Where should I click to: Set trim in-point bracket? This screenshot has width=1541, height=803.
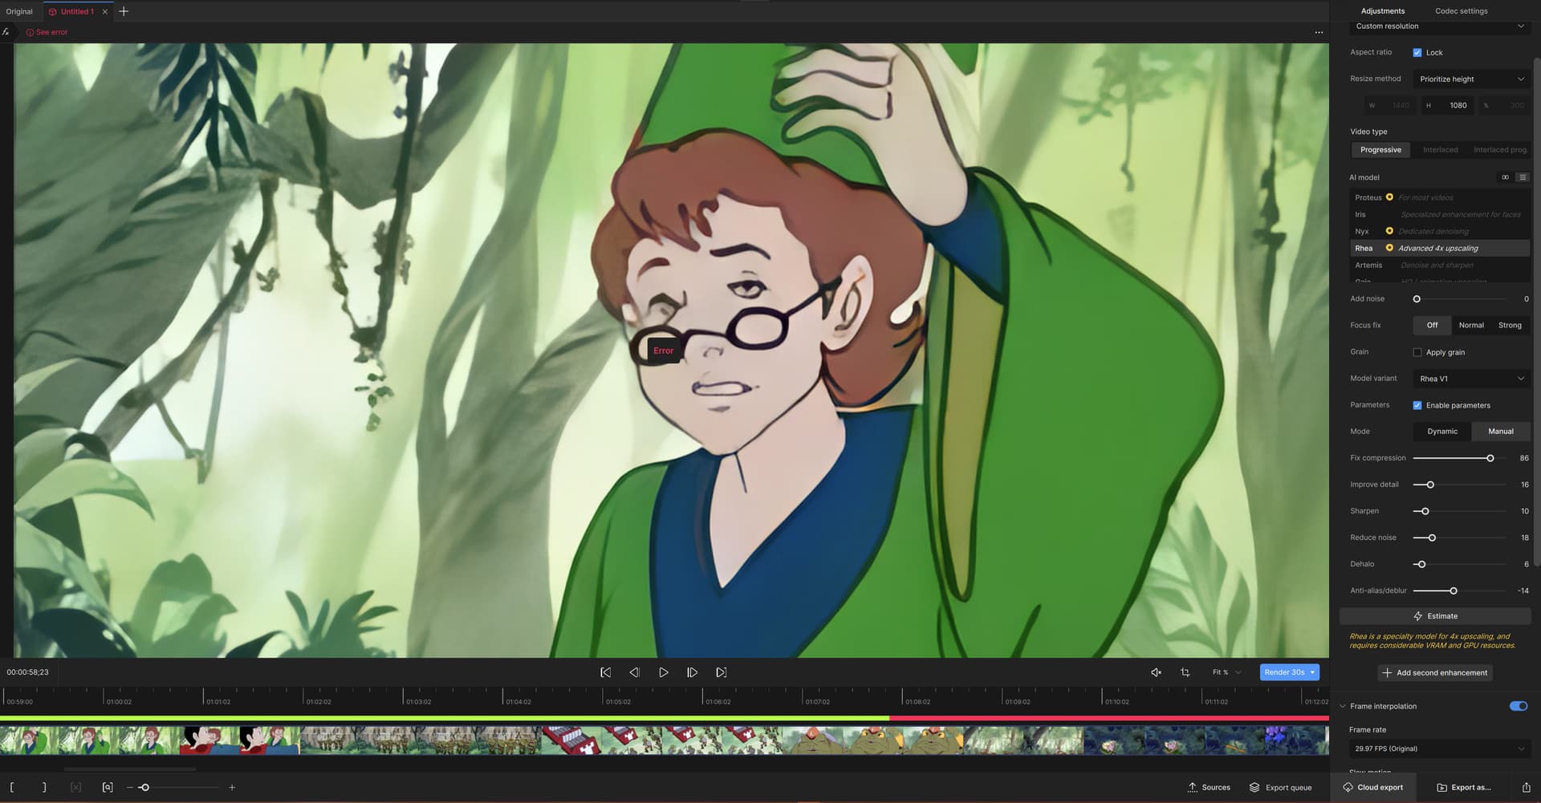click(12, 787)
